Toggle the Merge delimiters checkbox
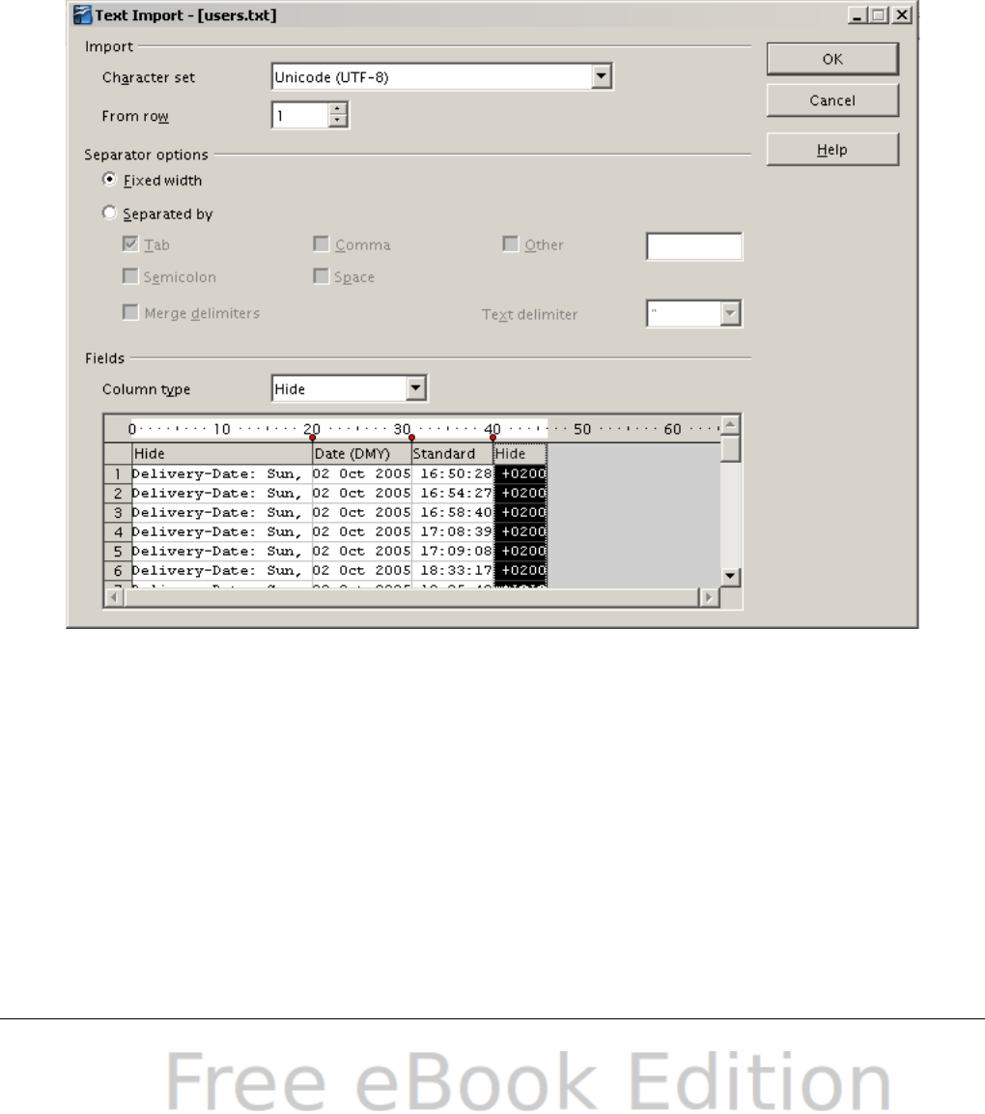This screenshot has height=1114, width=985. (130, 313)
